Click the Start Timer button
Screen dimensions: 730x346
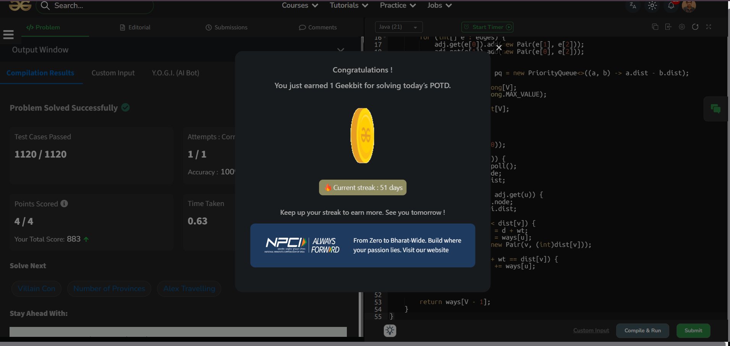tap(487, 27)
